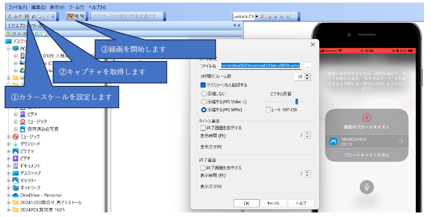Decrease frames per second with down arrow
The width and height of the screenshot is (431, 217).
307,79
